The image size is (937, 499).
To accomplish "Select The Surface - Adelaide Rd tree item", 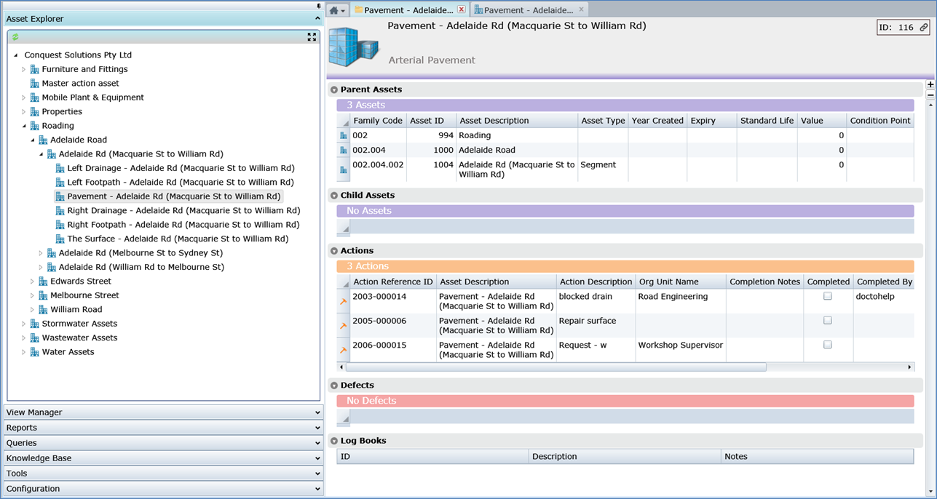I will (x=178, y=239).
